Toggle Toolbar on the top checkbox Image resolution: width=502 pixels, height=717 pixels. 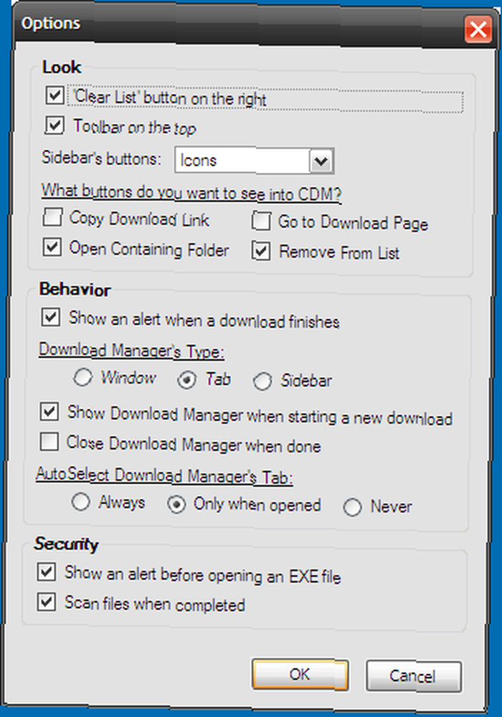(55, 125)
